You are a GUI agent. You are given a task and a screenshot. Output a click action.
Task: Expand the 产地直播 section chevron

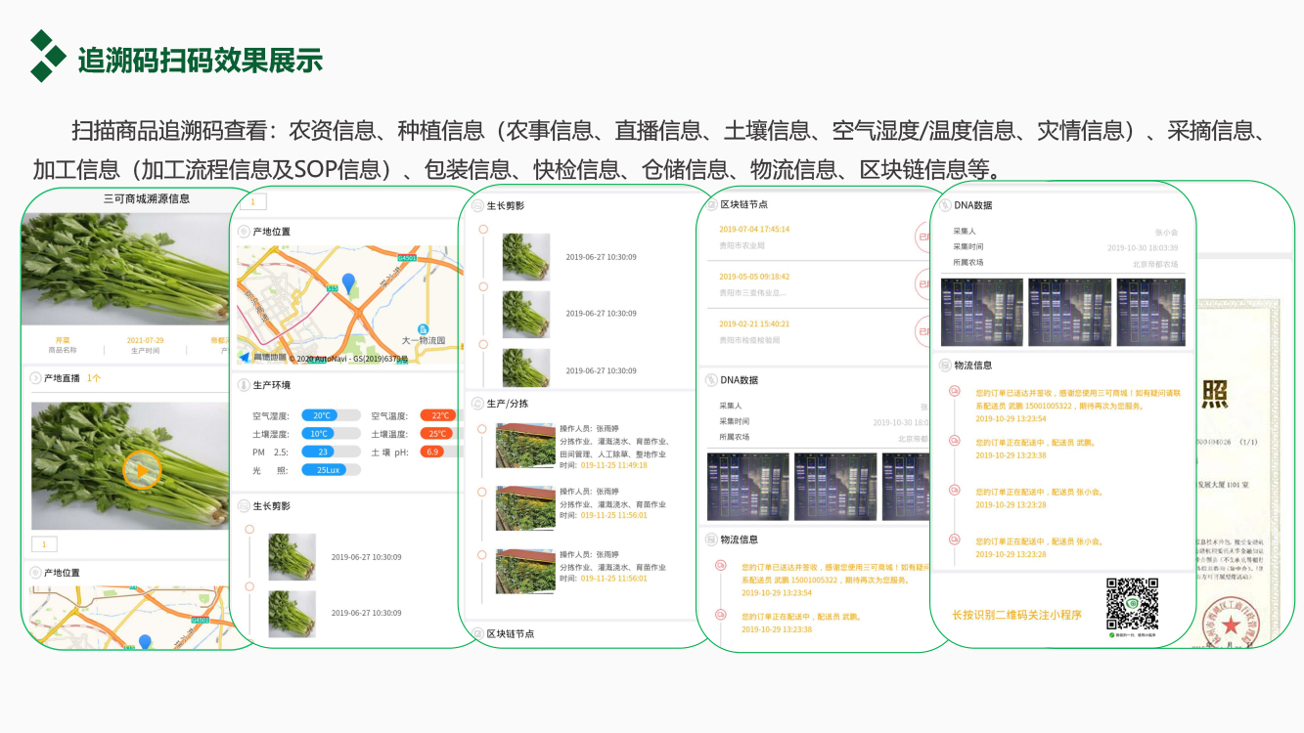[36, 378]
